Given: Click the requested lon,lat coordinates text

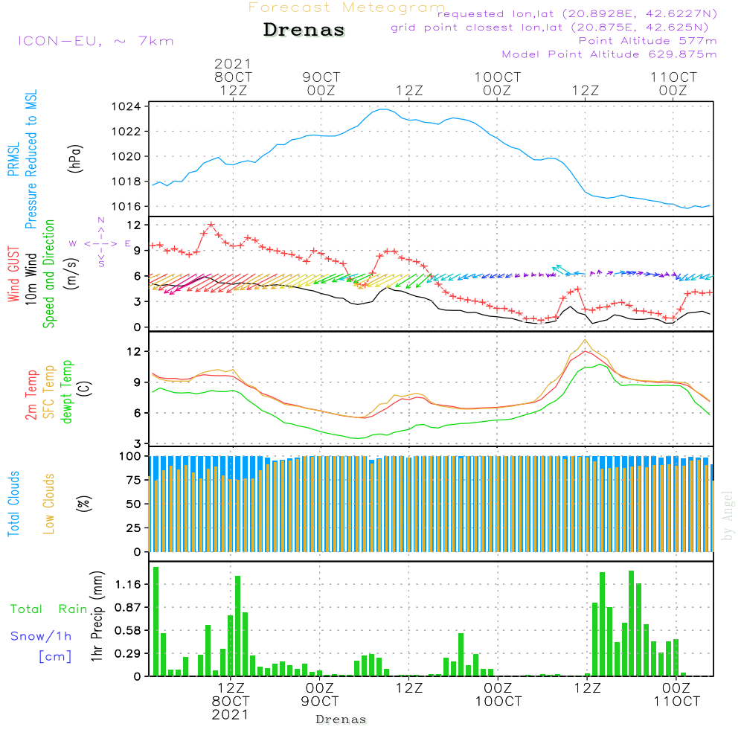Looking at the screenshot, I should tap(577, 14).
